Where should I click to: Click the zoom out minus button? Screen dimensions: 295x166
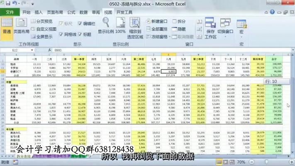251,162
